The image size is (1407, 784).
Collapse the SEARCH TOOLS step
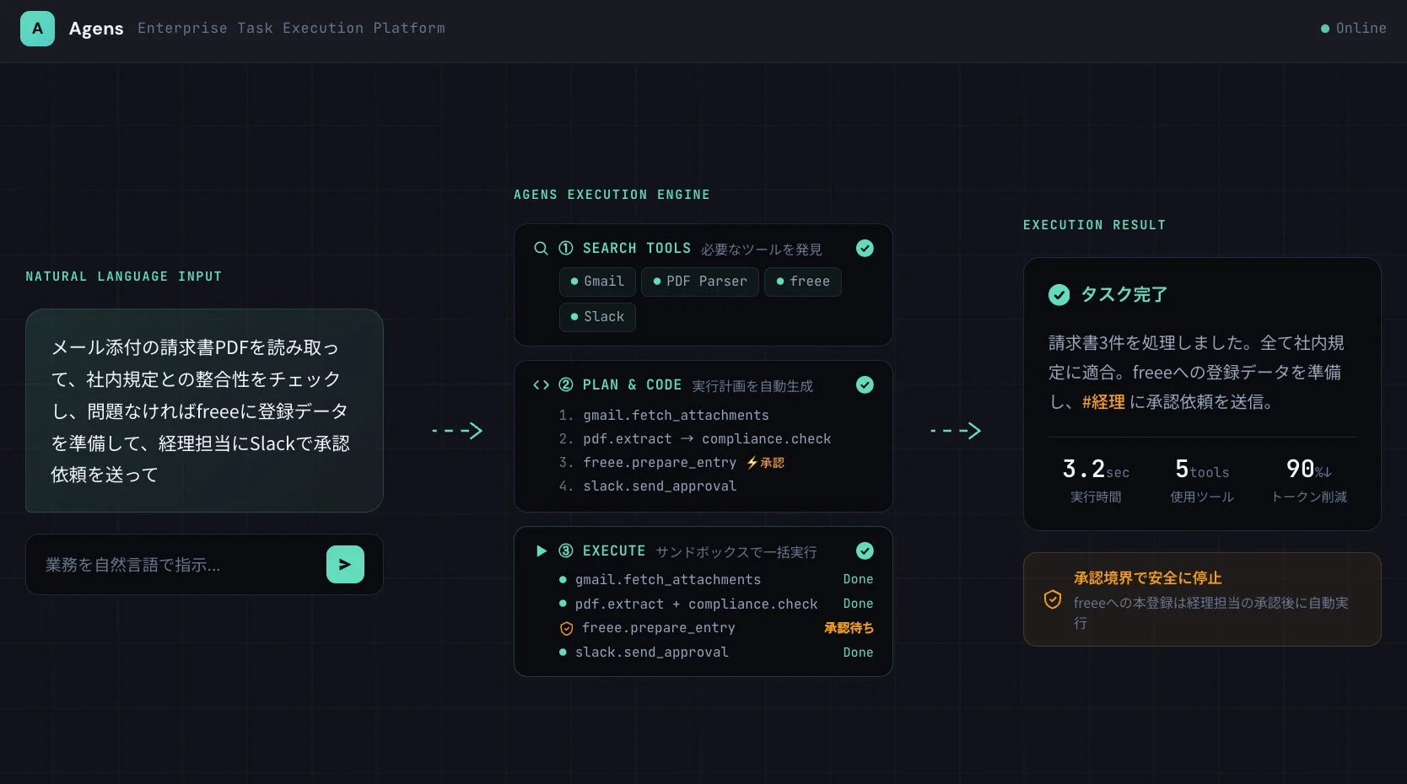(865, 249)
